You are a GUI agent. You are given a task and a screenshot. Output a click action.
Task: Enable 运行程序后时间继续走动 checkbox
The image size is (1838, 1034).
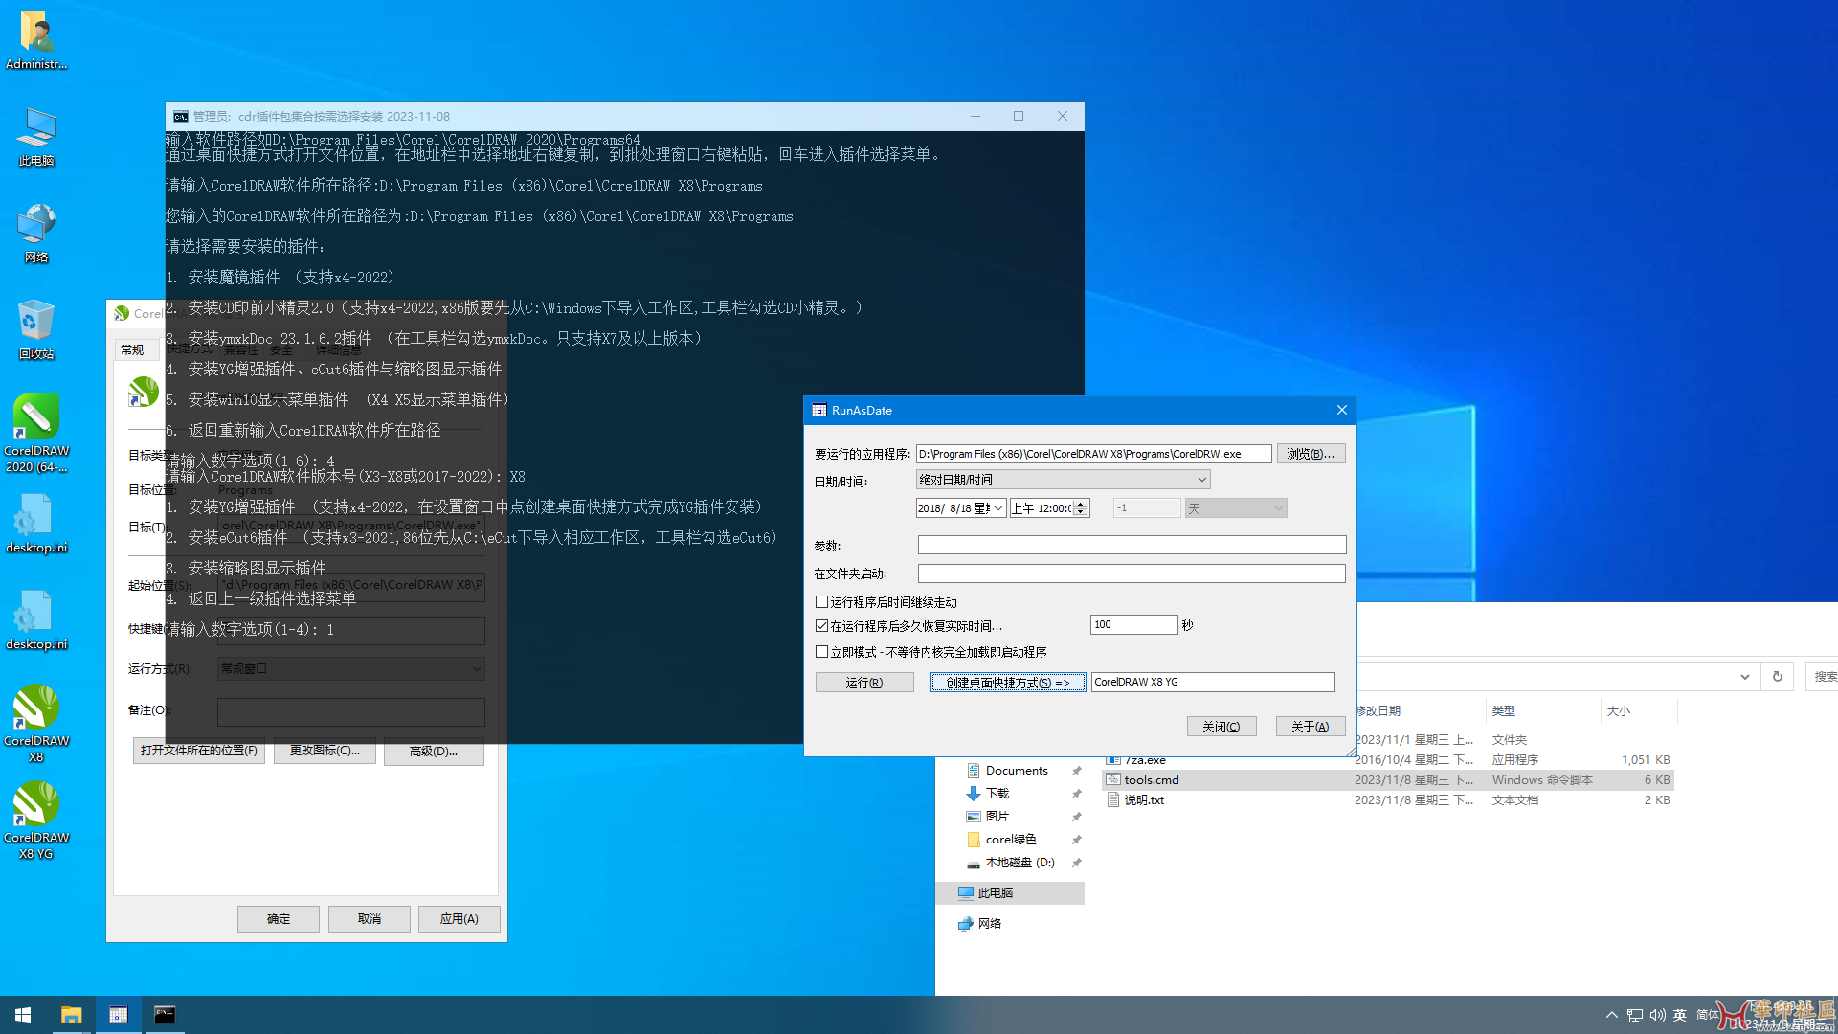(x=821, y=602)
